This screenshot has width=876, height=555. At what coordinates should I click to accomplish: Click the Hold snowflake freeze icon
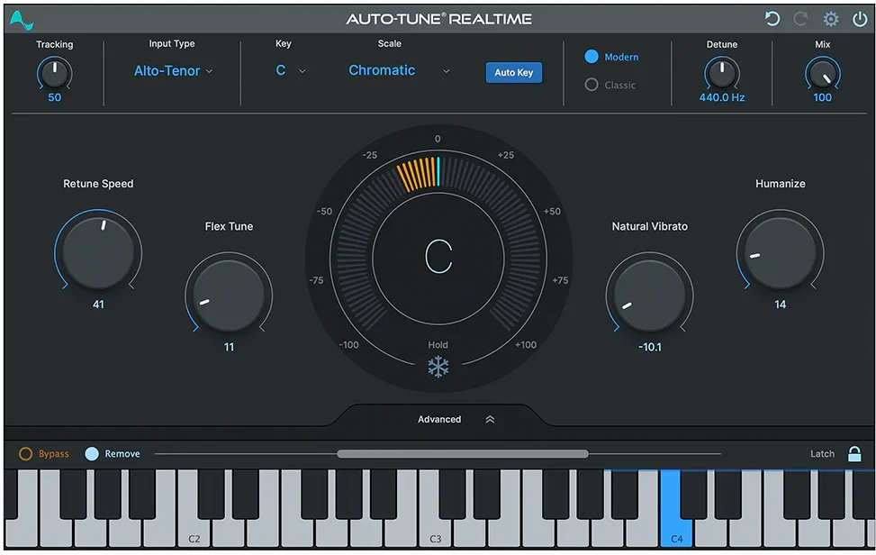click(438, 367)
